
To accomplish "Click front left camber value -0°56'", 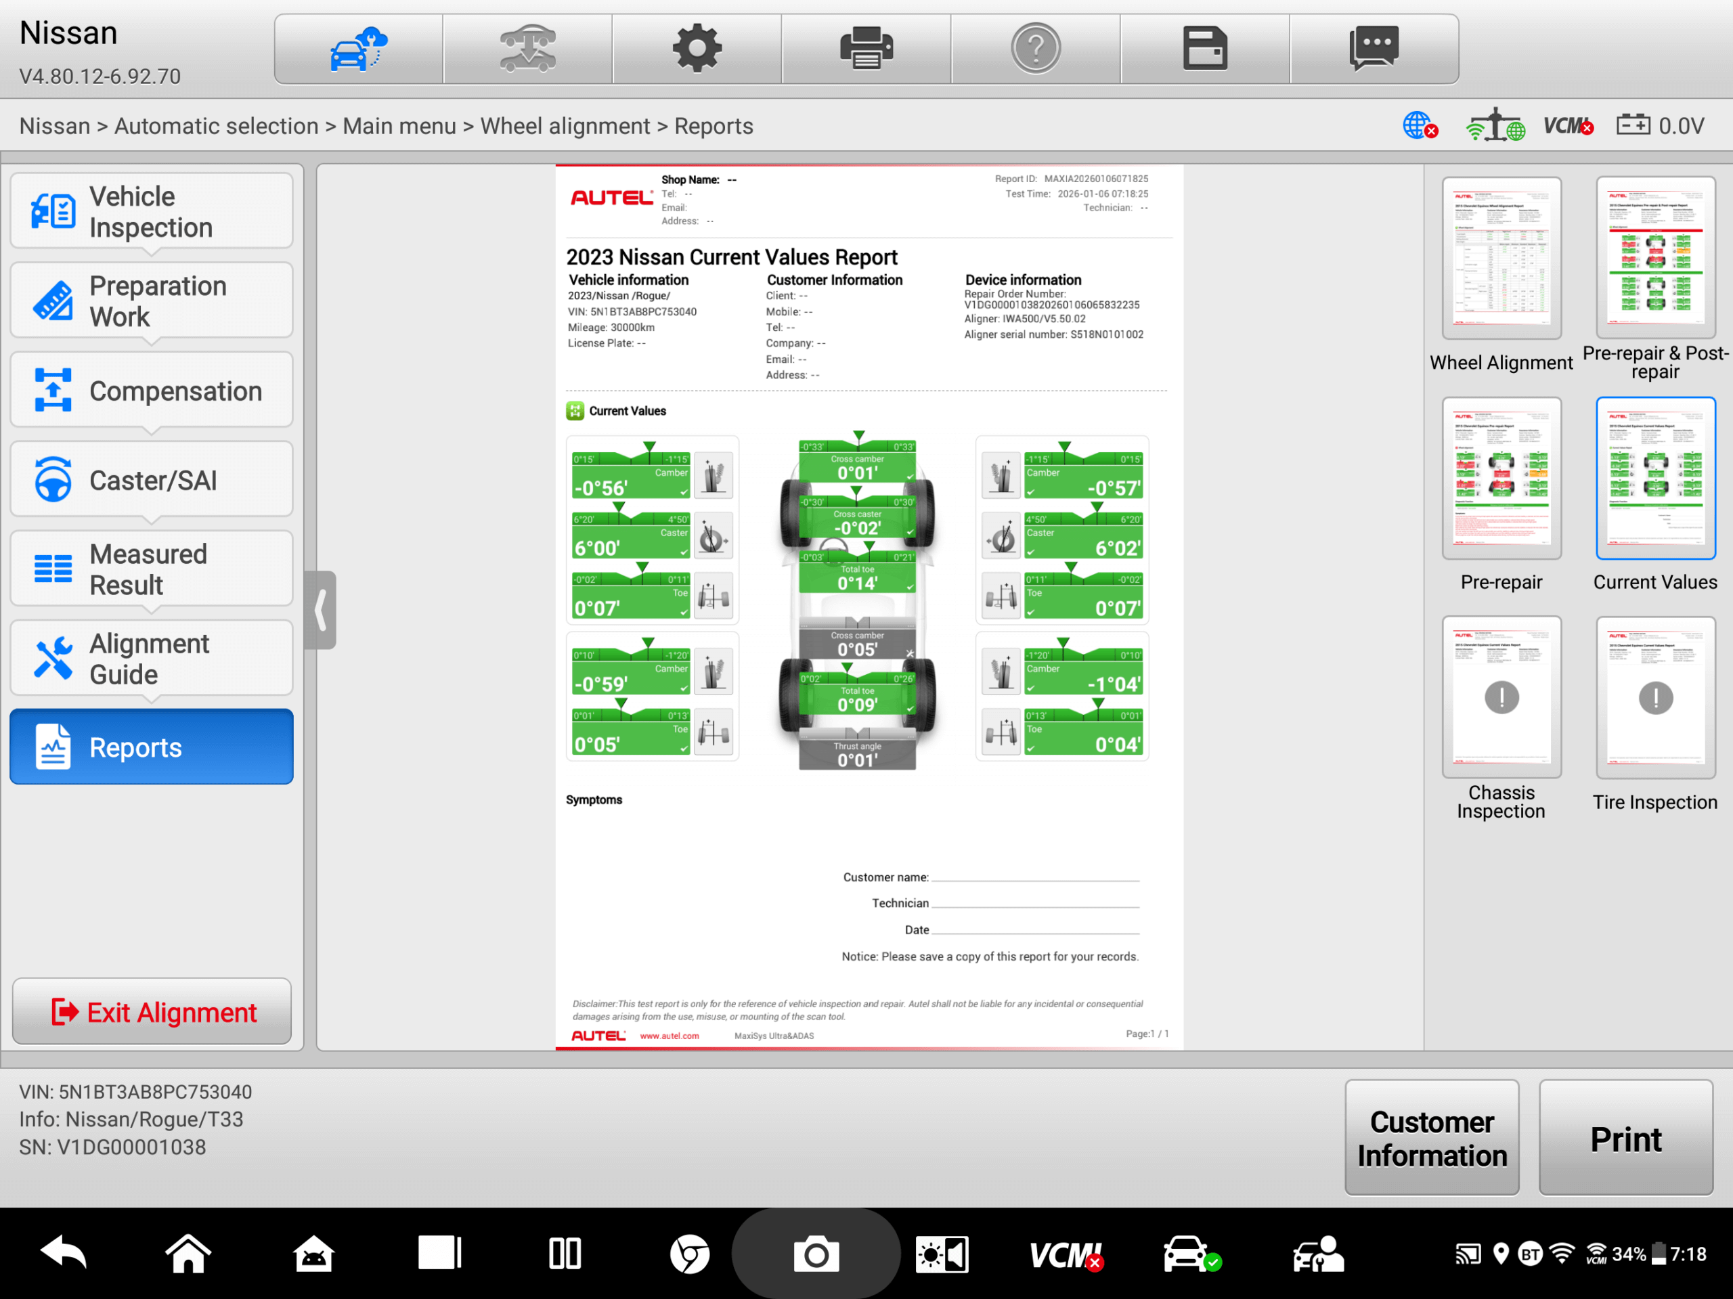I will point(601,487).
